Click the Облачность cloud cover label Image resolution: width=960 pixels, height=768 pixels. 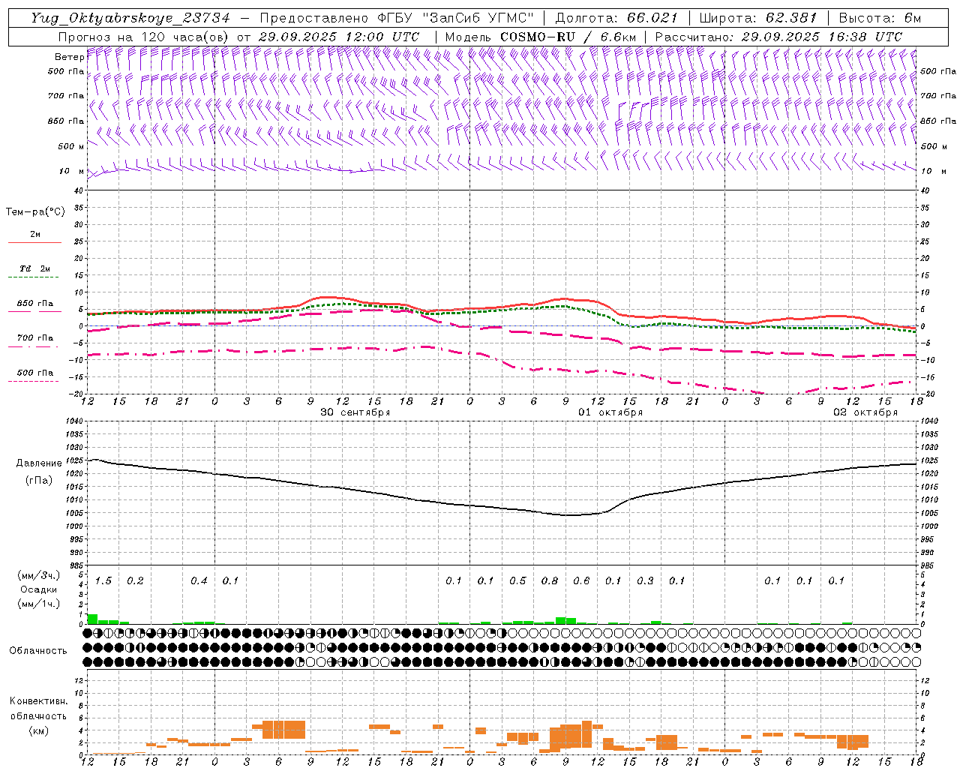[x=38, y=651]
